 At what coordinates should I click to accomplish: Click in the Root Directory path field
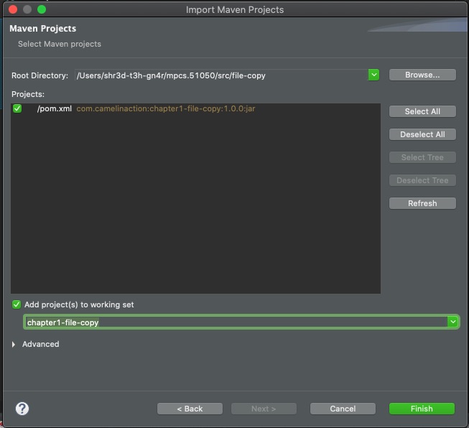click(x=219, y=75)
